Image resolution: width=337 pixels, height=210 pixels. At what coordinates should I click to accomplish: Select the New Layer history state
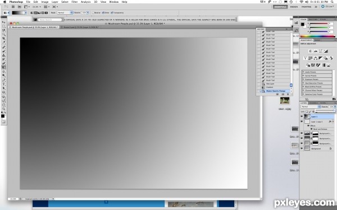(275, 84)
